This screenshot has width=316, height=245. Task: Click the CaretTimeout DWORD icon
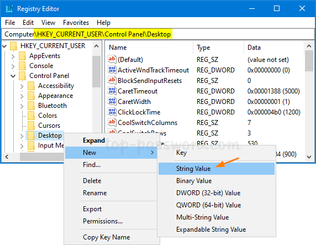(x=112, y=91)
